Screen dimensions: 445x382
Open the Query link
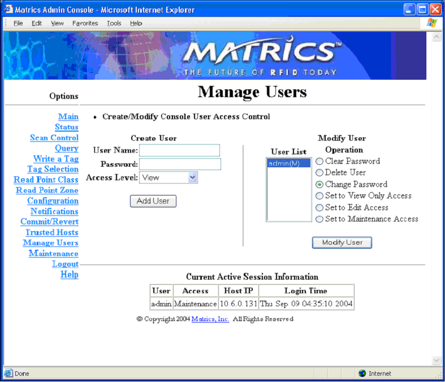point(67,148)
